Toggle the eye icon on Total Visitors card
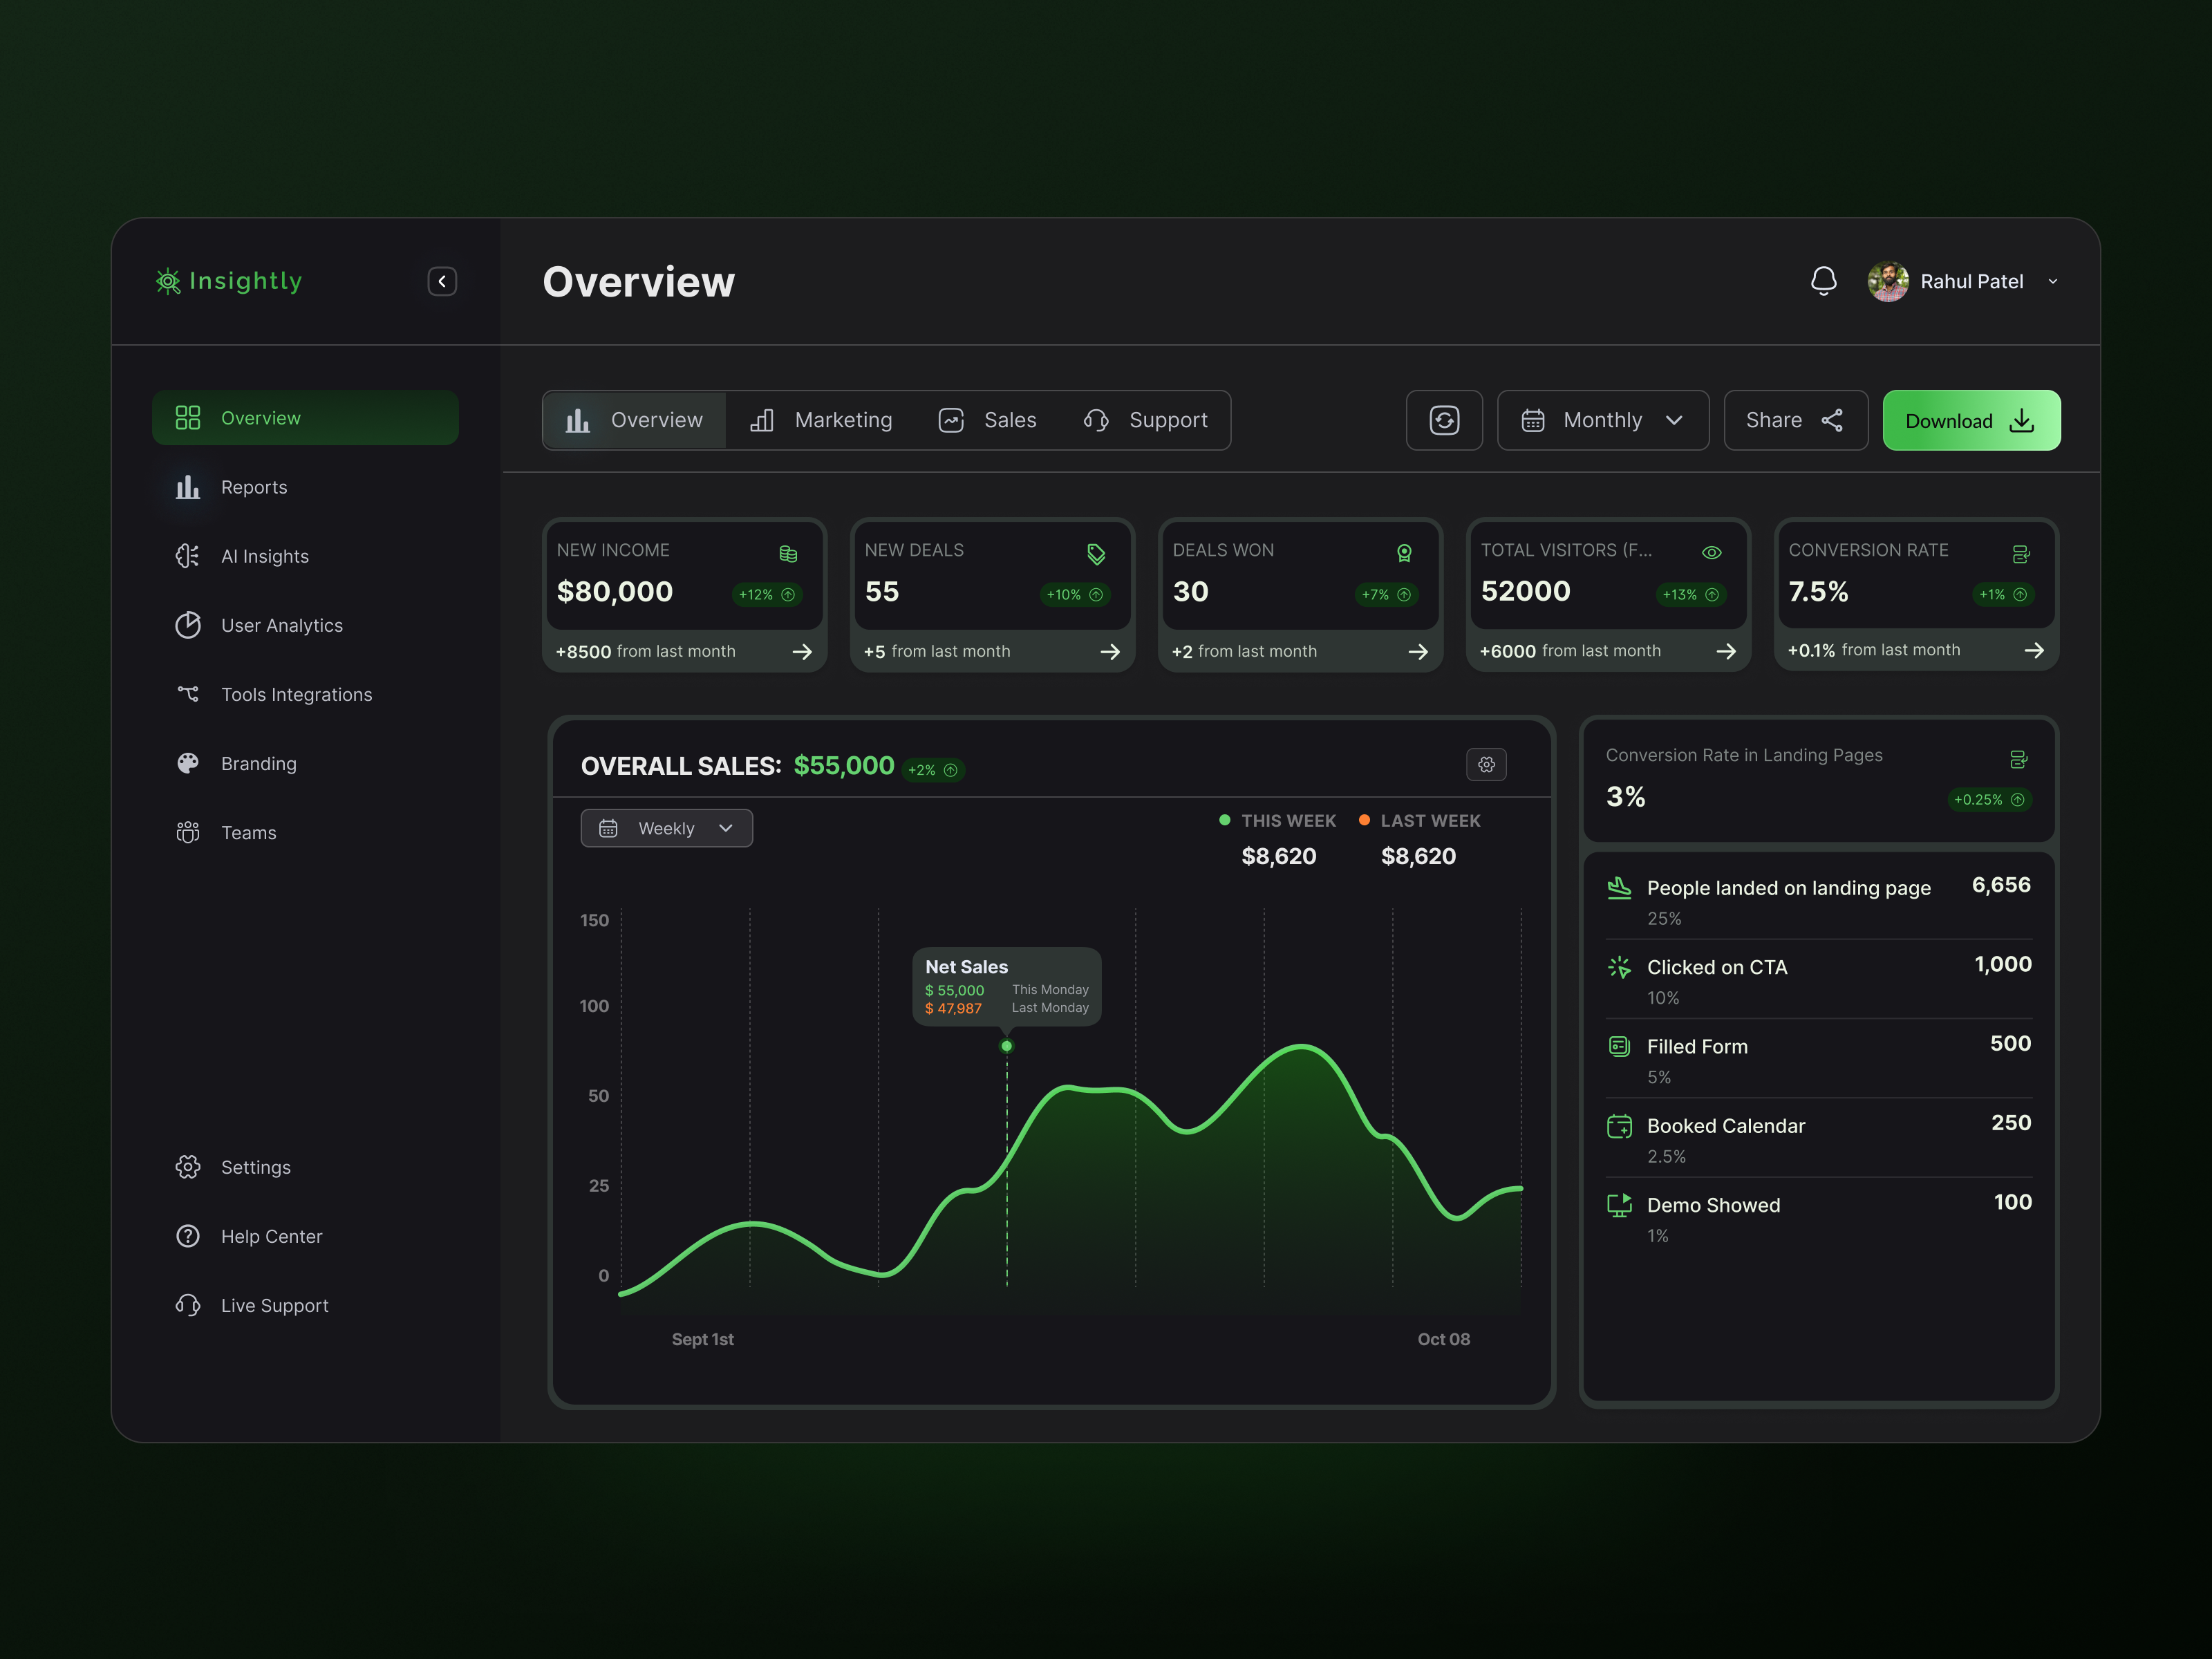This screenshot has width=2212, height=1659. [x=1711, y=552]
